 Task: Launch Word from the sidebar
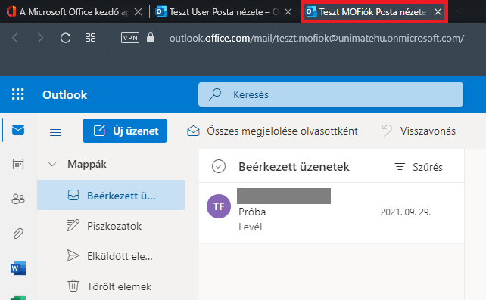point(18,268)
